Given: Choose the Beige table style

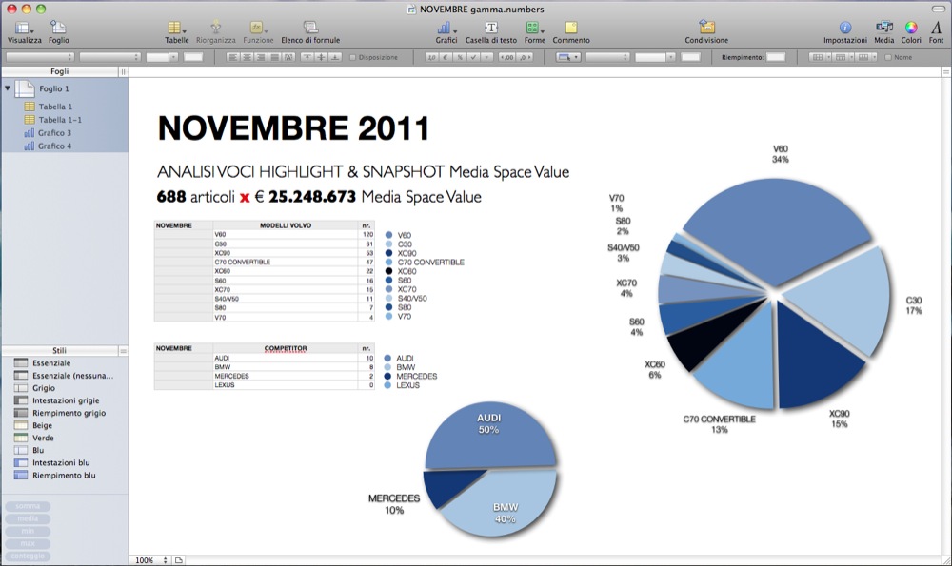Looking at the screenshot, I should [43, 425].
